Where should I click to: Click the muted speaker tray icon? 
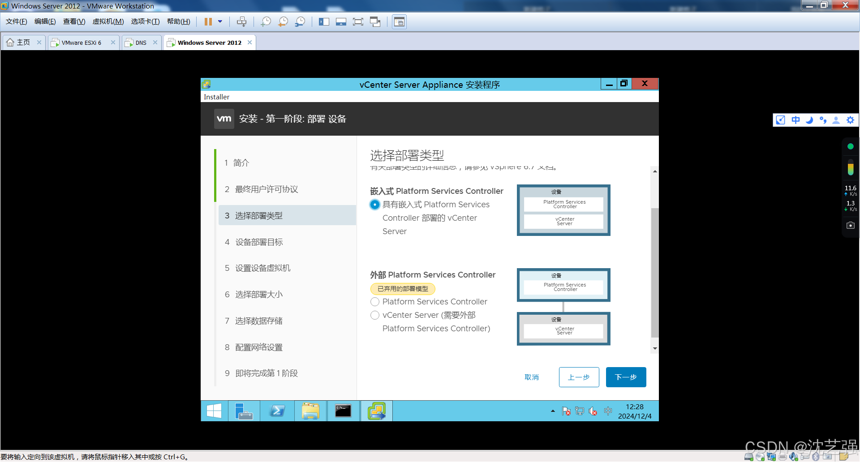point(593,411)
